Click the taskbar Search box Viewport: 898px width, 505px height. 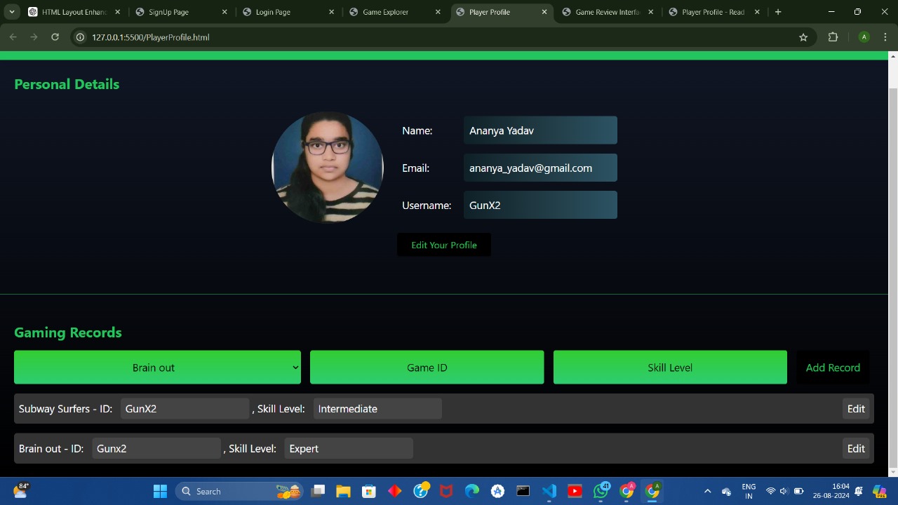pos(240,491)
